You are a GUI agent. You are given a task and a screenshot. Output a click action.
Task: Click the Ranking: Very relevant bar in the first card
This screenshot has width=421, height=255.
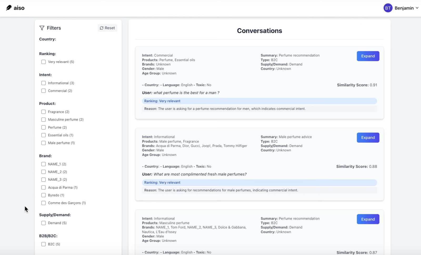[259, 101]
